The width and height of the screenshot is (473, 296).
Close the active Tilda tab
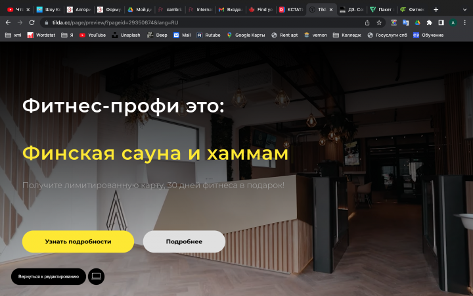coord(331,10)
